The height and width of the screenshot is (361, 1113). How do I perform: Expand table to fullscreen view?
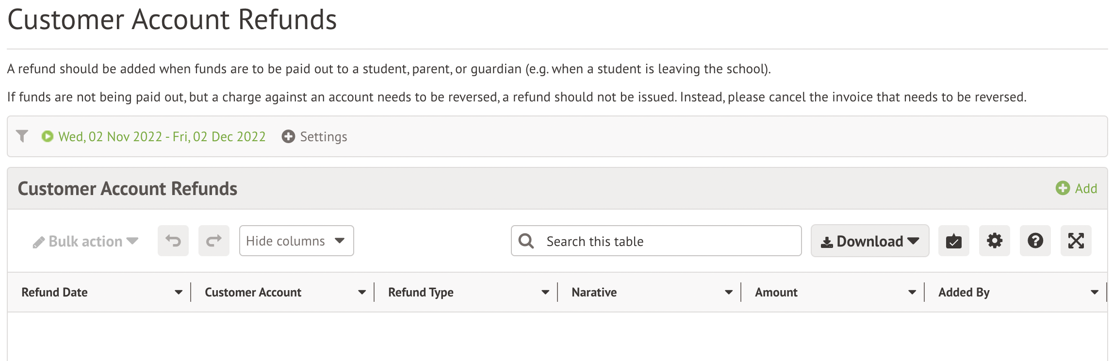tap(1076, 241)
